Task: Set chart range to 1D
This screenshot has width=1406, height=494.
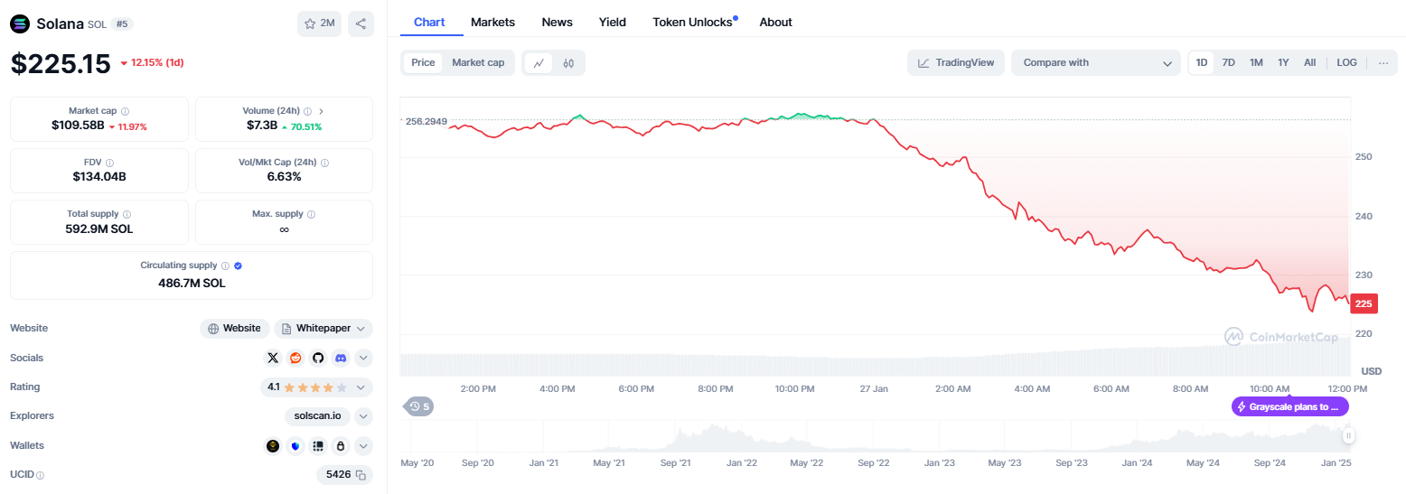Action: [x=1202, y=62]
